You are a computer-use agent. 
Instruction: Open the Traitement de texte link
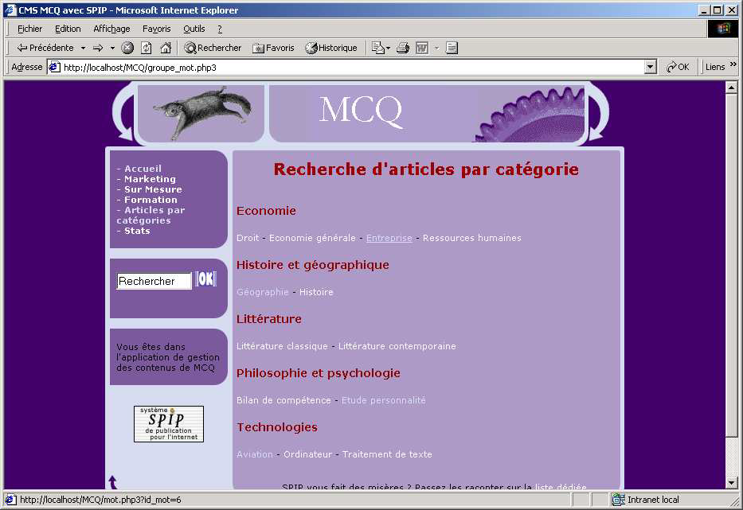coord(387,454)
